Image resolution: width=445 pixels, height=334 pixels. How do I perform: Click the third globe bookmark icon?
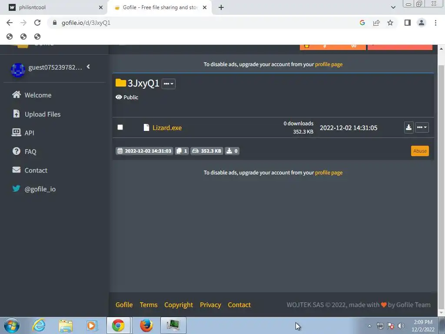[x=37, y=37]
